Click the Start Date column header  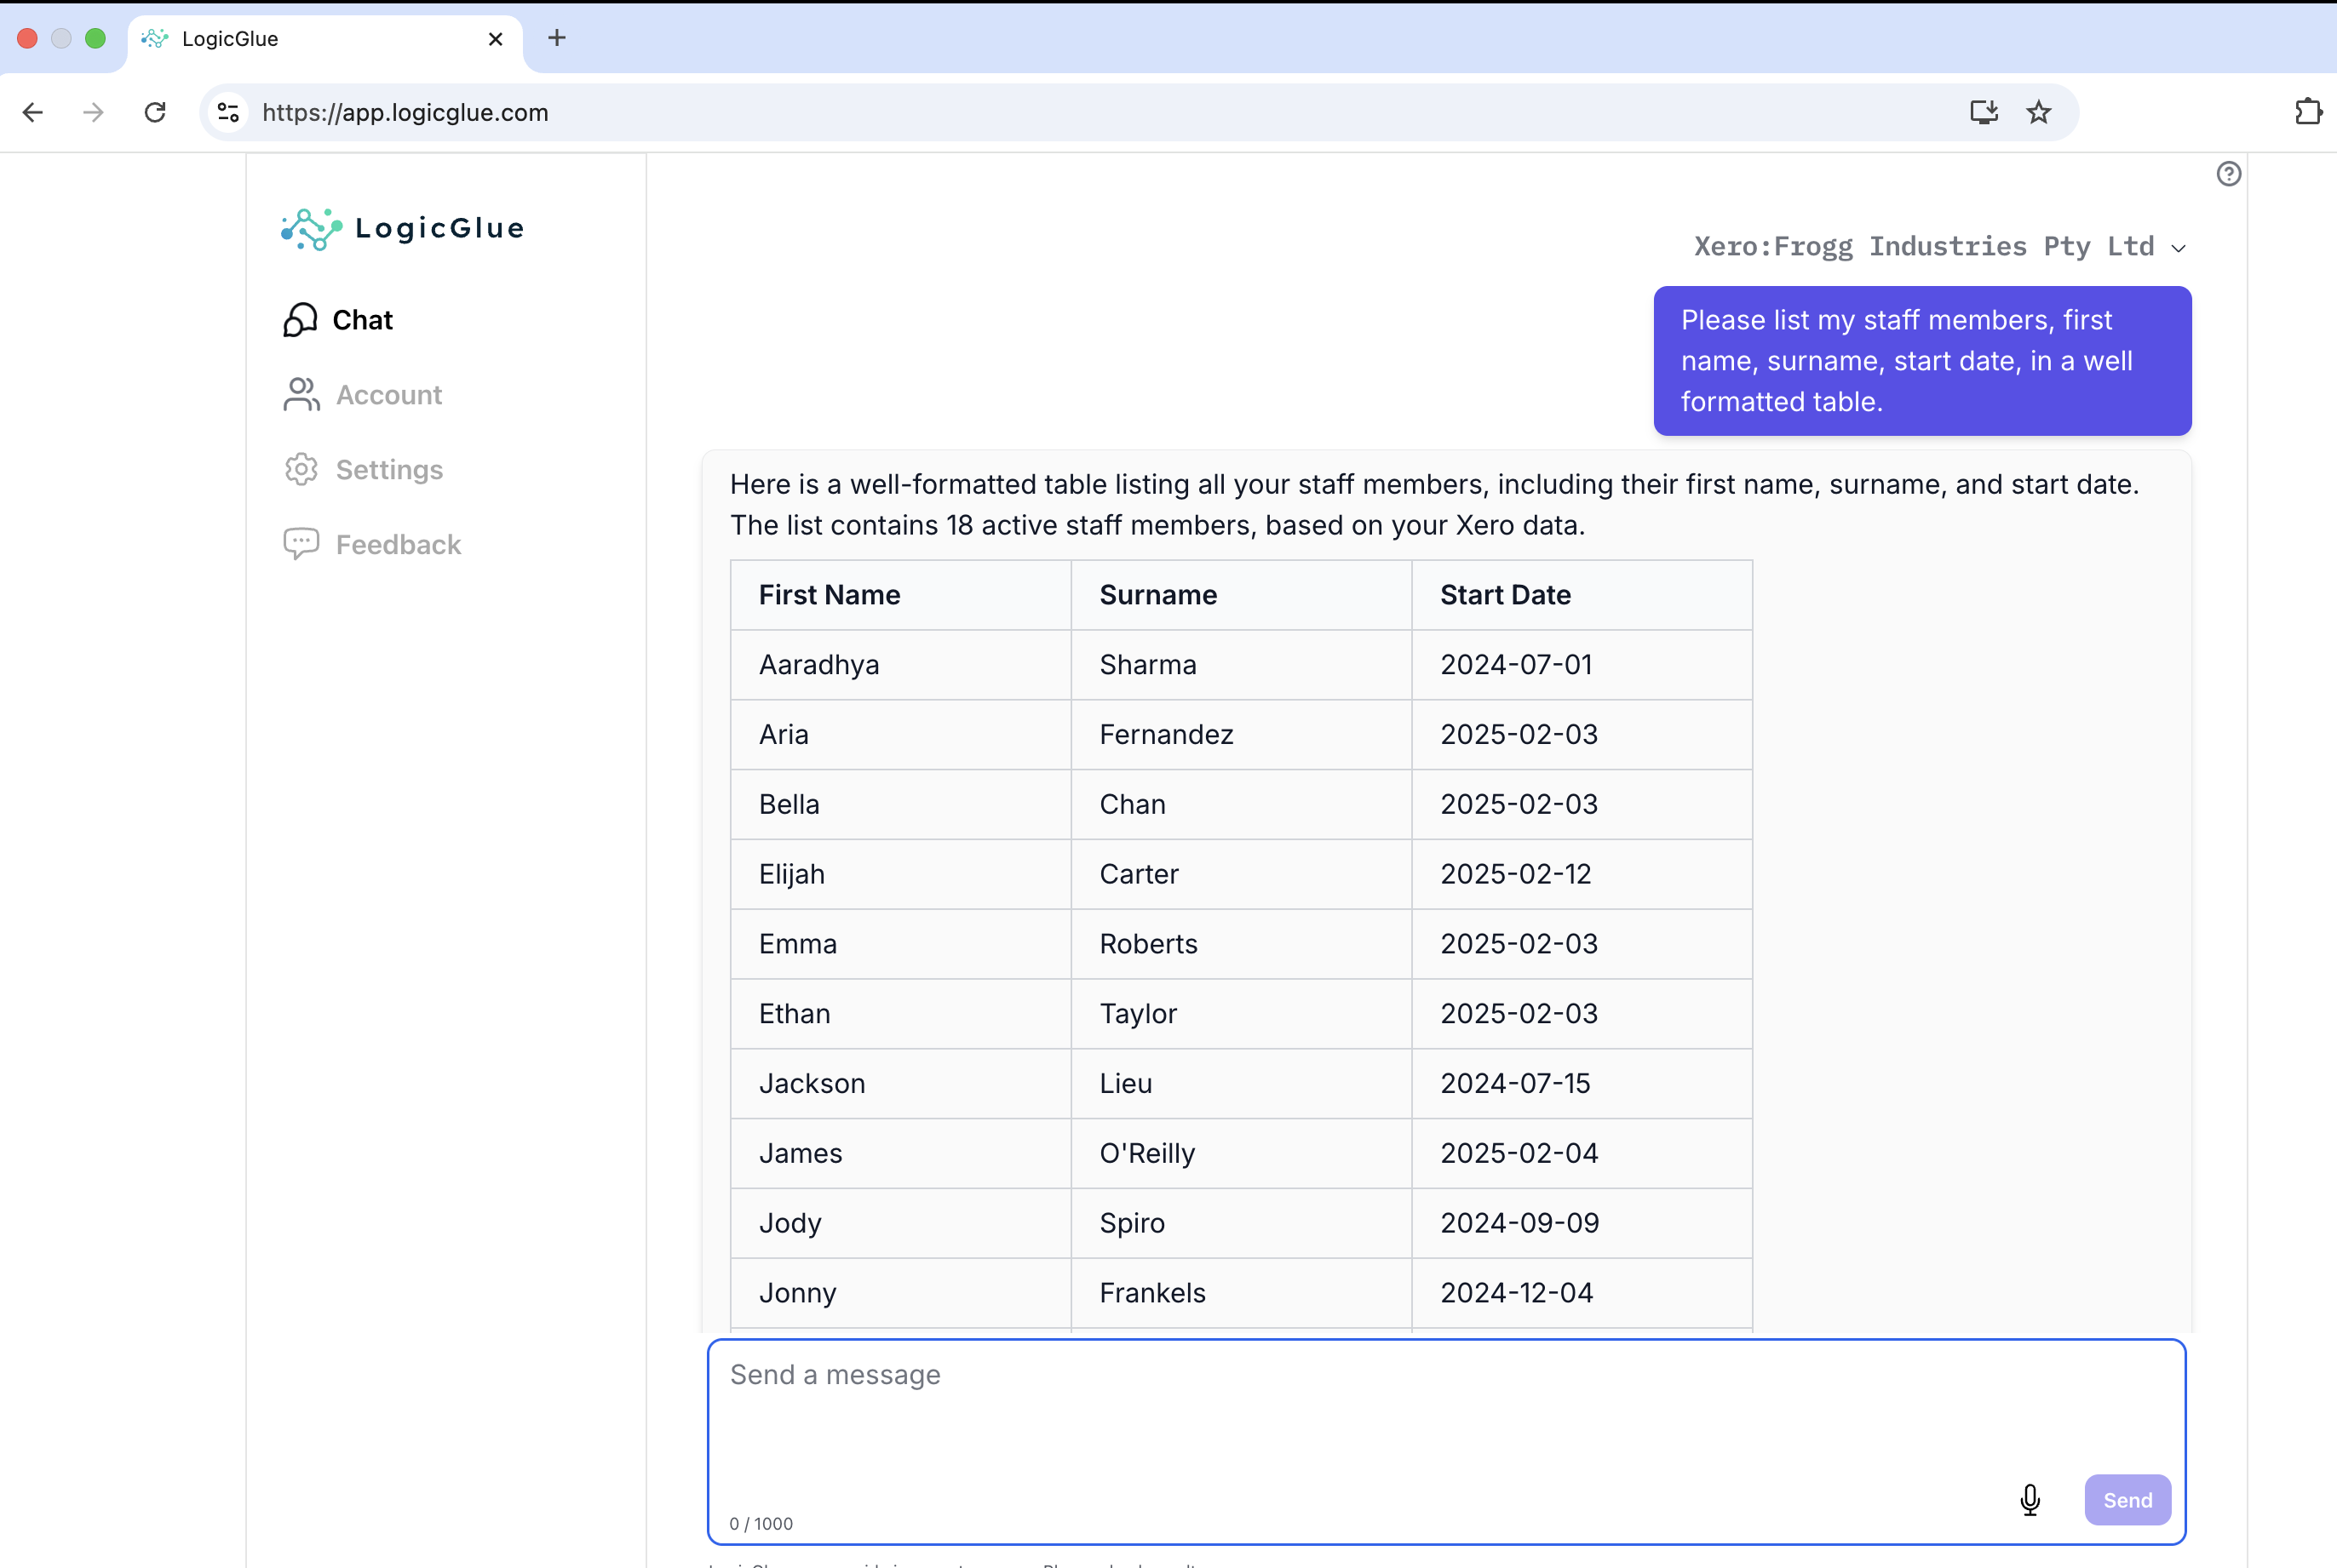[x=1582, y=595]
